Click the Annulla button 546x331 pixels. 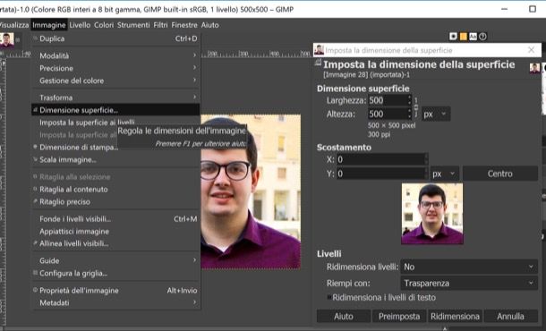coord(511,317)
